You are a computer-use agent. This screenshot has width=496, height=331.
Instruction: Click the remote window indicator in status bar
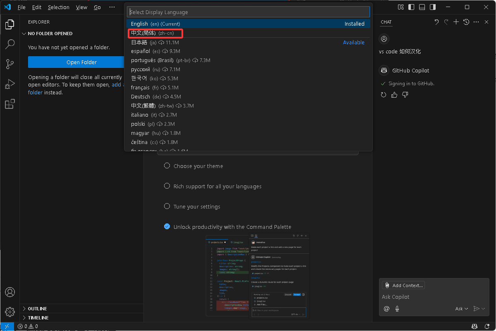coord(7,326)
